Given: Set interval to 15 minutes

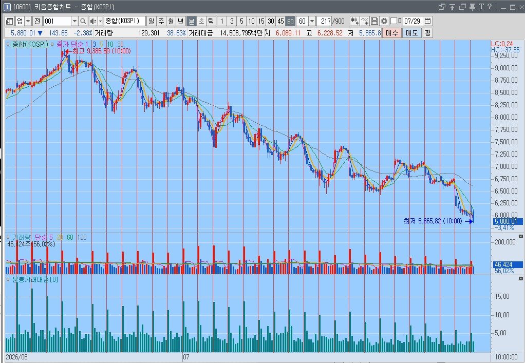Looking at the screenshot, I should coord(261,21).
